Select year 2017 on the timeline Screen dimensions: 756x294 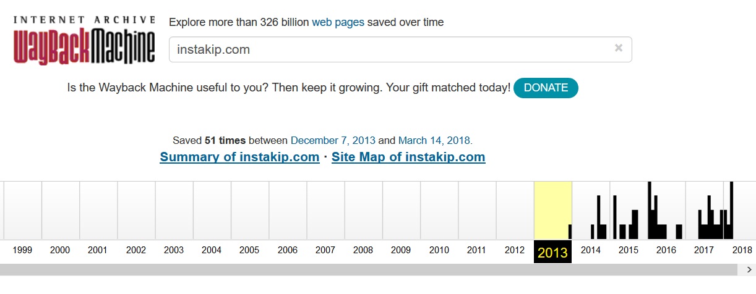pos(704,250)
